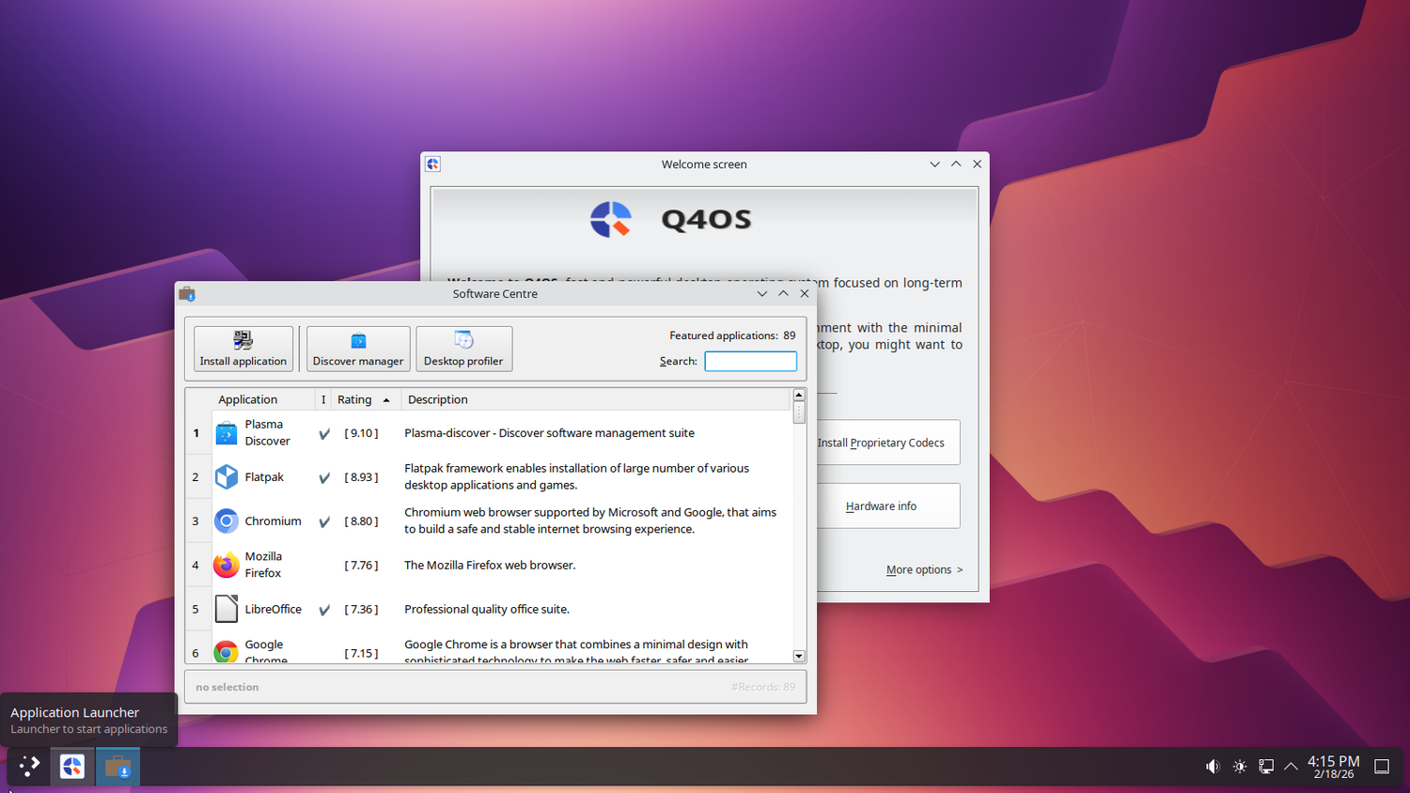Image resolution: width=1410 pixels, height=793 pixels.
Task: Sort by the Application column header
Action: [248, 399]
